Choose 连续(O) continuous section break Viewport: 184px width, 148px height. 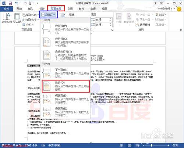pyautogui.click(x=66, y=86)
